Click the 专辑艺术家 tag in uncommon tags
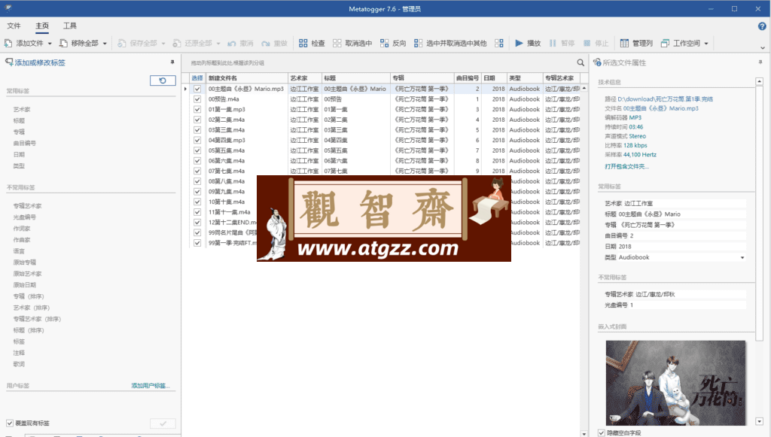 tap(28, 206)
